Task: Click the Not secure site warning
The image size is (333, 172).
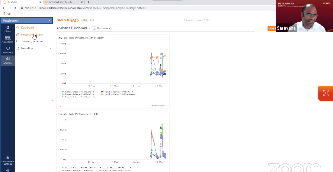Action: 28,8
